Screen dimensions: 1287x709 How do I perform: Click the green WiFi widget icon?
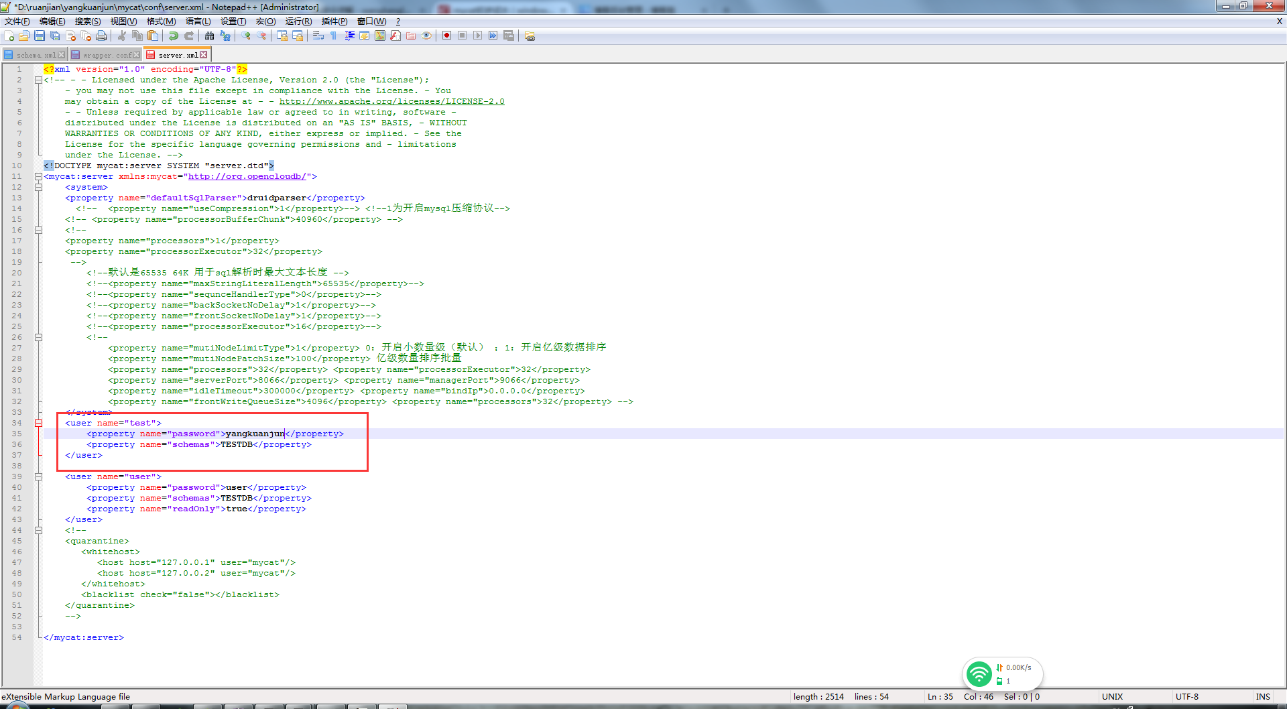pyautogui.click(x=979, y=674)
